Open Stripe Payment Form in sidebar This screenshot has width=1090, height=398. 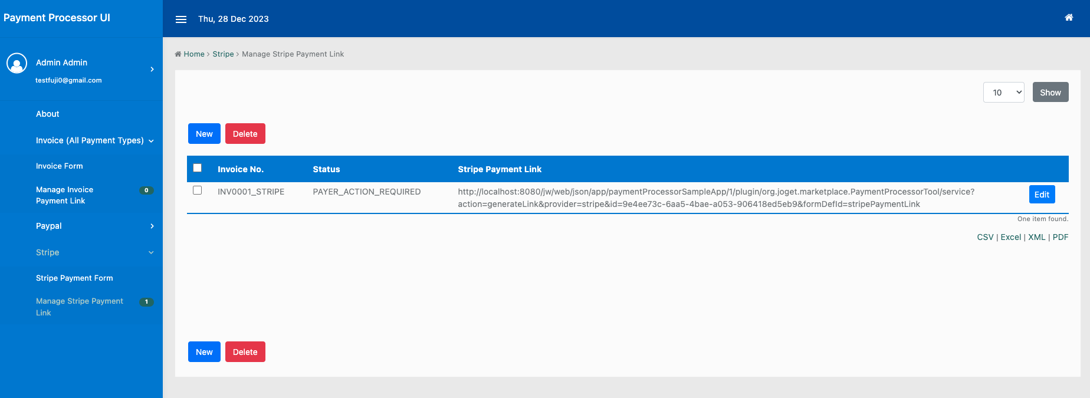(74, 278)
